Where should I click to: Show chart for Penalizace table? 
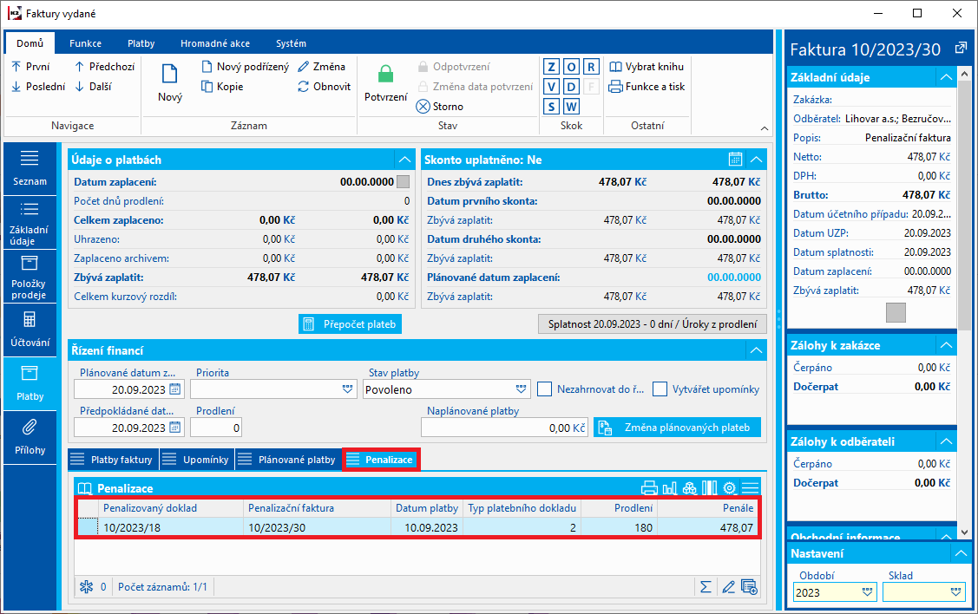point(670,488)
